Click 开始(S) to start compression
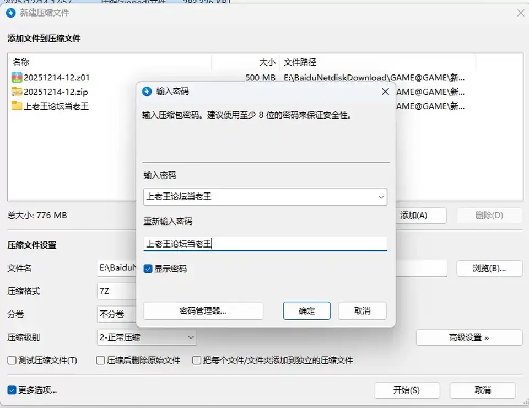 click(407, 390)
